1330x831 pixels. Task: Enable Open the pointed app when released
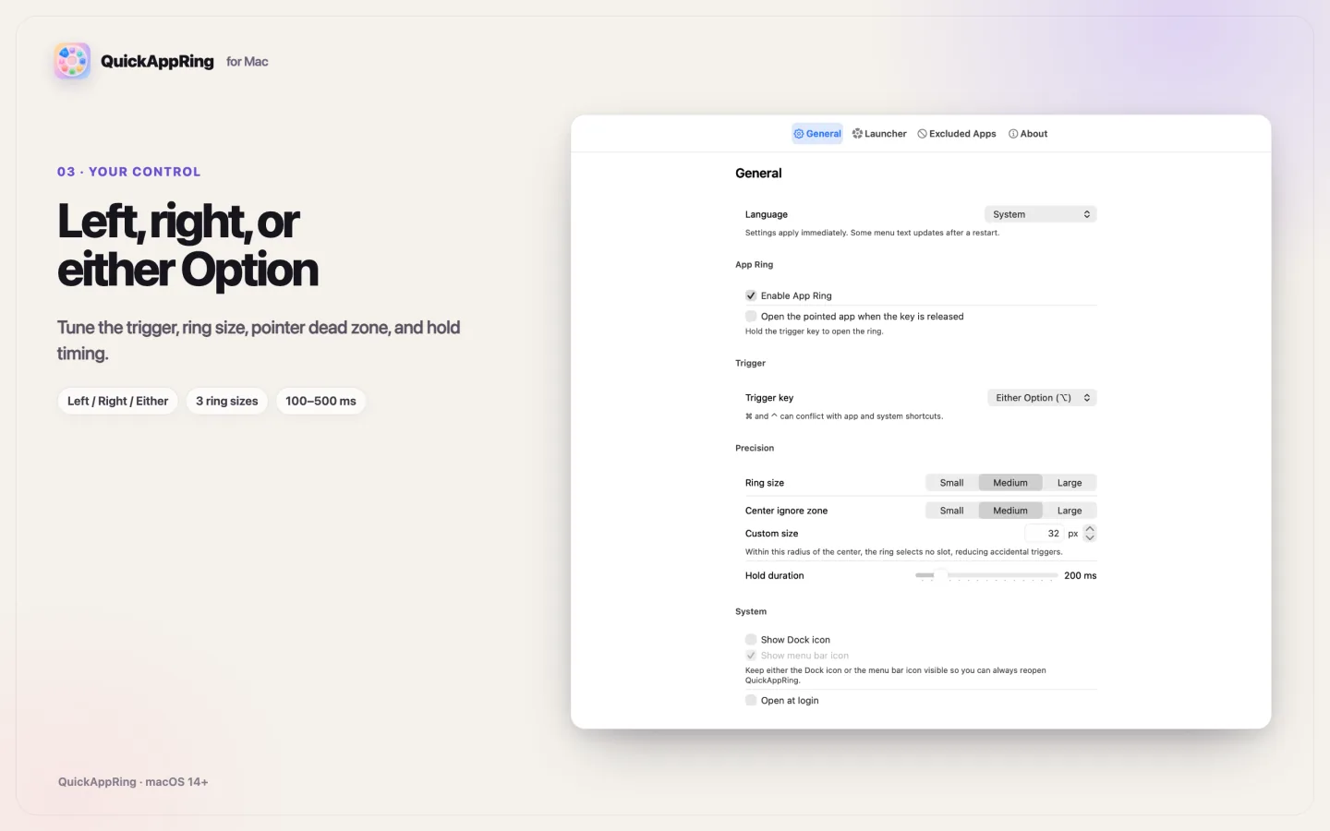point(751,316)
